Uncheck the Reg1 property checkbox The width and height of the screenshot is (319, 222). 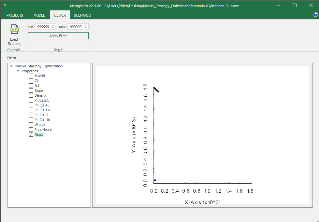point(31,134)
